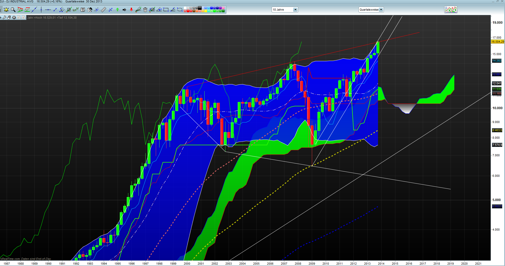Select the triangle wedge pattern tool

click(20, 10)
